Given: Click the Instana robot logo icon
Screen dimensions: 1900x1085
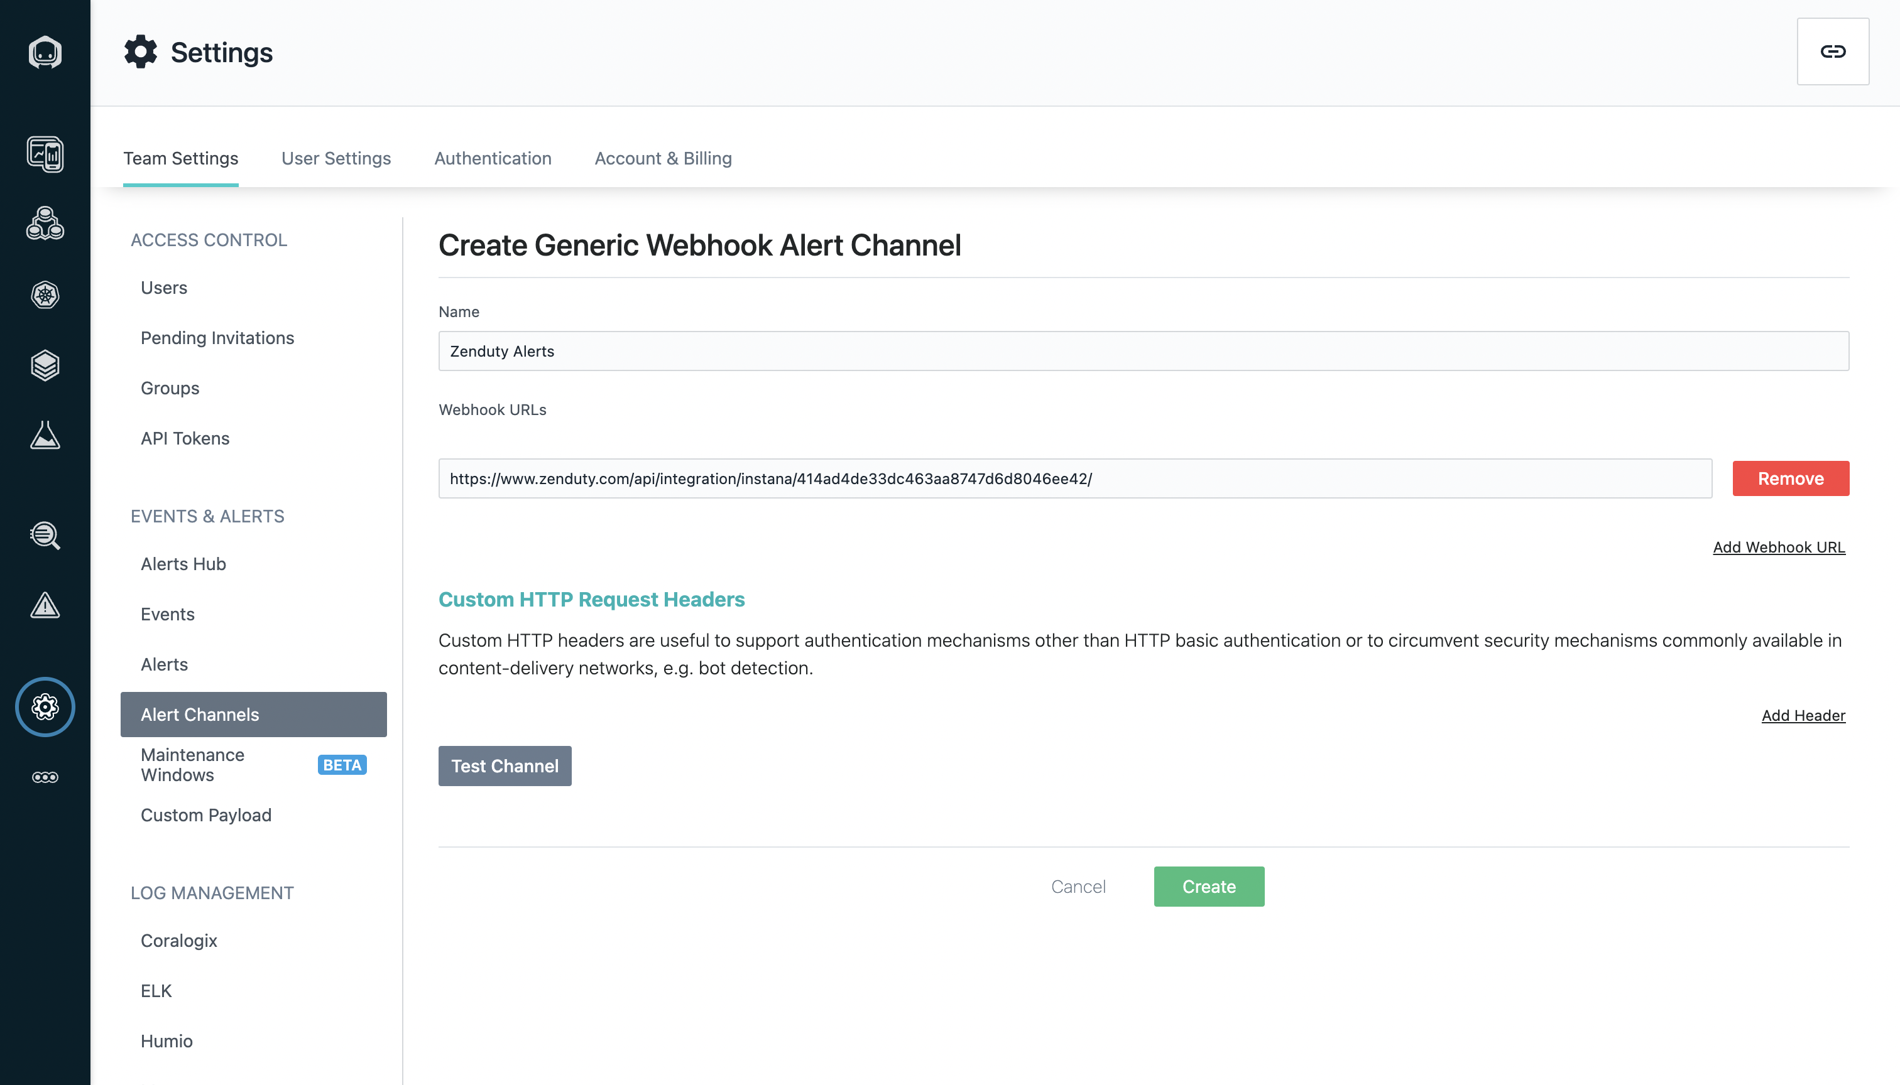Looking at the screenshot, I should 45,52.
